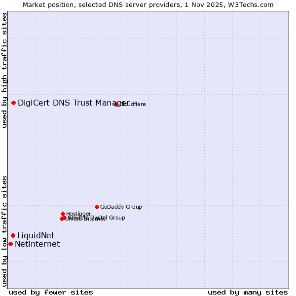Click the Netinternet text label
Image resolution: width=296 pixels, height=296 pixels.
click(37, 244)
